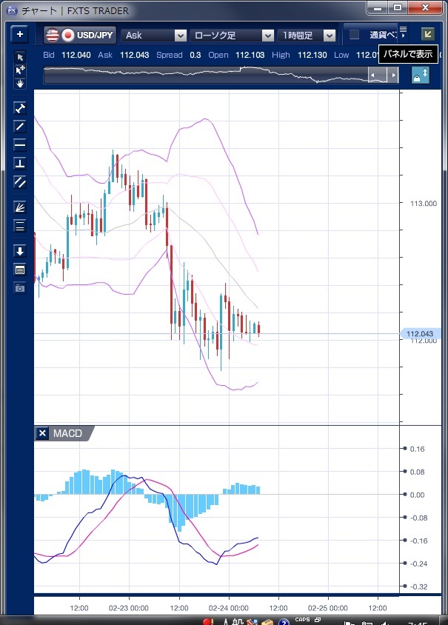The image size is (448, 625).
Task: Select the parallel channel lines tool
Action: (20, 181)
